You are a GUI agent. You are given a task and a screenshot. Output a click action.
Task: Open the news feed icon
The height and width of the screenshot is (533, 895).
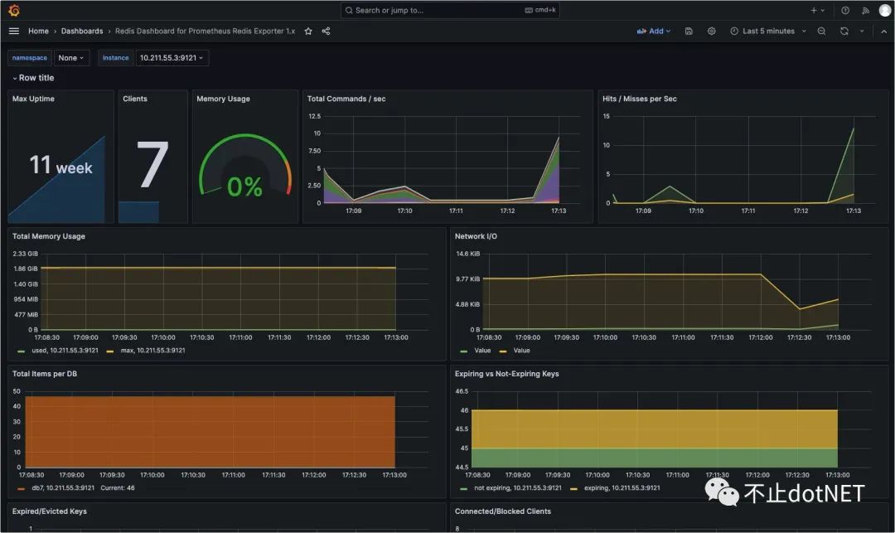pos(865,10)
